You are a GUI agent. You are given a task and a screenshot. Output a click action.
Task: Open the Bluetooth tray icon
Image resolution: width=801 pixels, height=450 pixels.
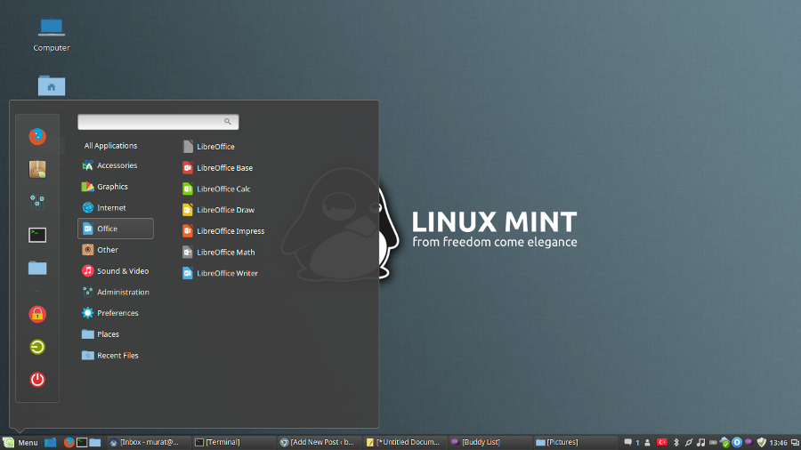pyautogui.click(x=676, y=442)
